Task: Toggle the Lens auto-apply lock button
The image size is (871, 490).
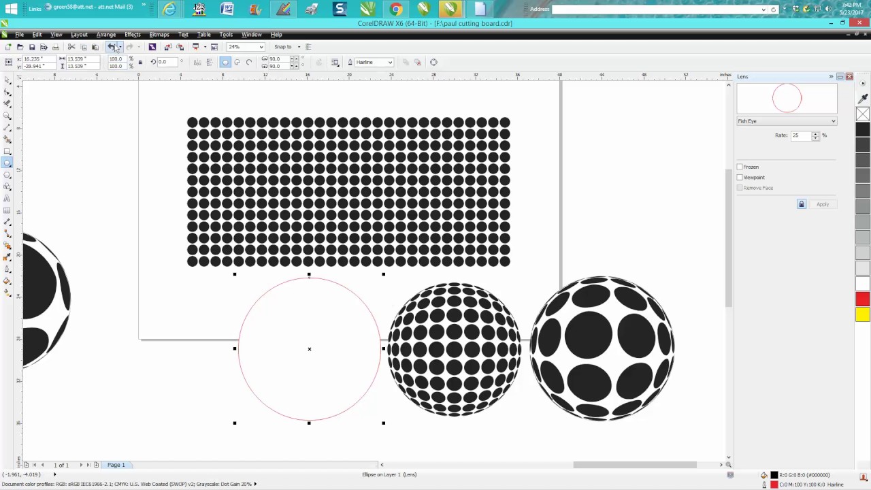Action: tap(802, 204)
